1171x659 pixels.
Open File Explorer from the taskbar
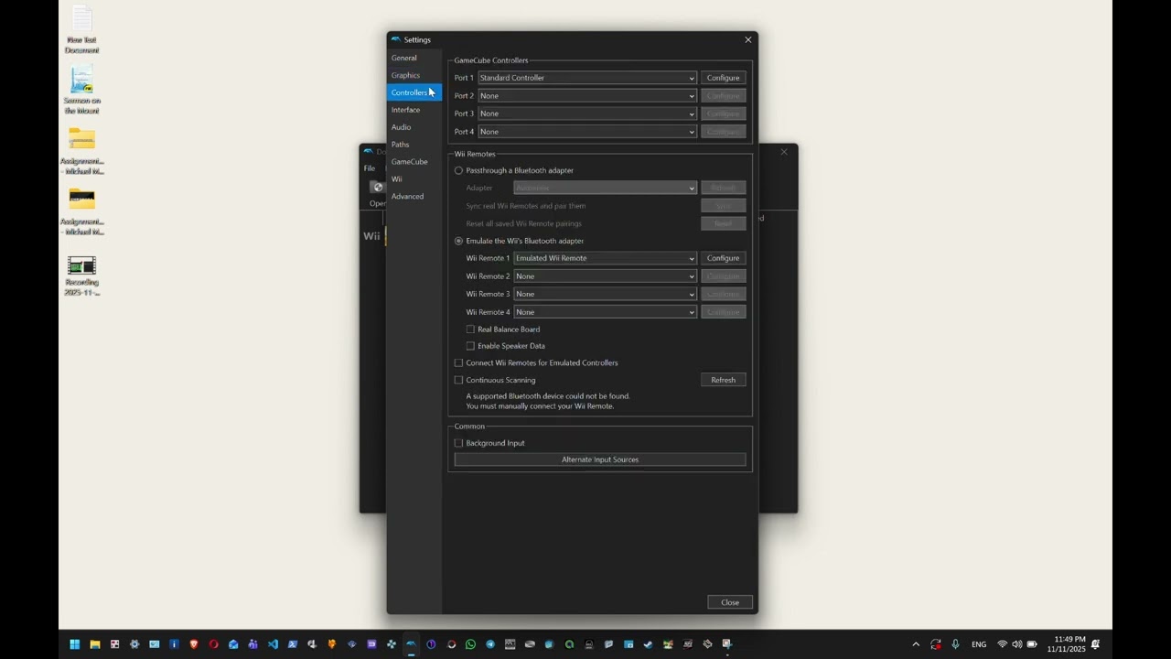pyautogui.click(x=94, y=644)
